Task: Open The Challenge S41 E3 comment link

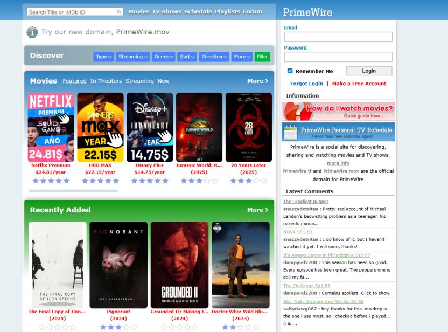Action: pos(306,286)
